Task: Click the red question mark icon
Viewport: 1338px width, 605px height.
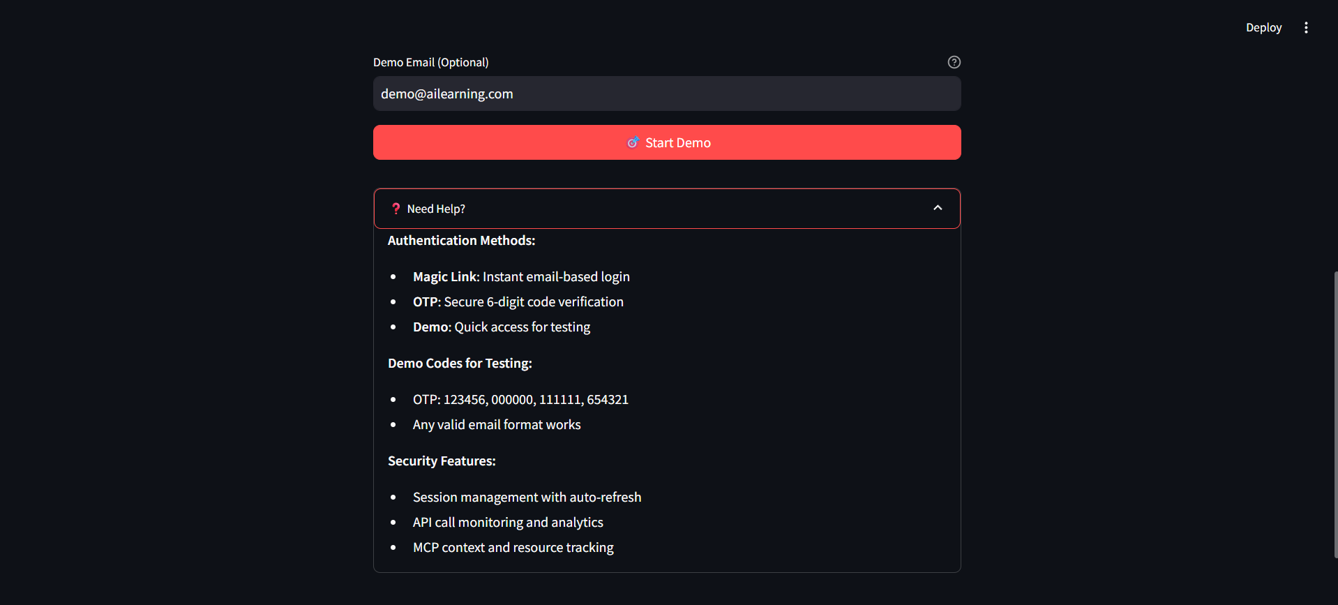Action: [396, 209]
